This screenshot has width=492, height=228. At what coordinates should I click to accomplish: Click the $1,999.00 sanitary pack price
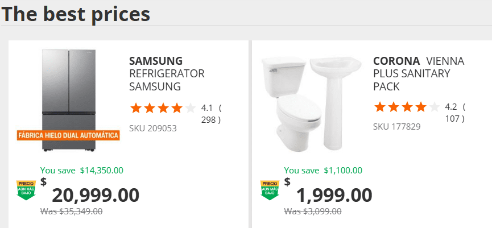click(x=334, y=195)
